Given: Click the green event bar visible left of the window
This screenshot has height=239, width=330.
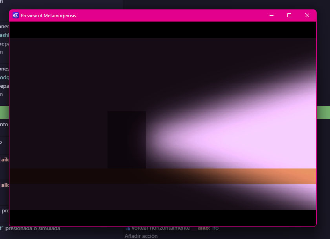Looking at the screenshot, I should click(x=4, y=112).
